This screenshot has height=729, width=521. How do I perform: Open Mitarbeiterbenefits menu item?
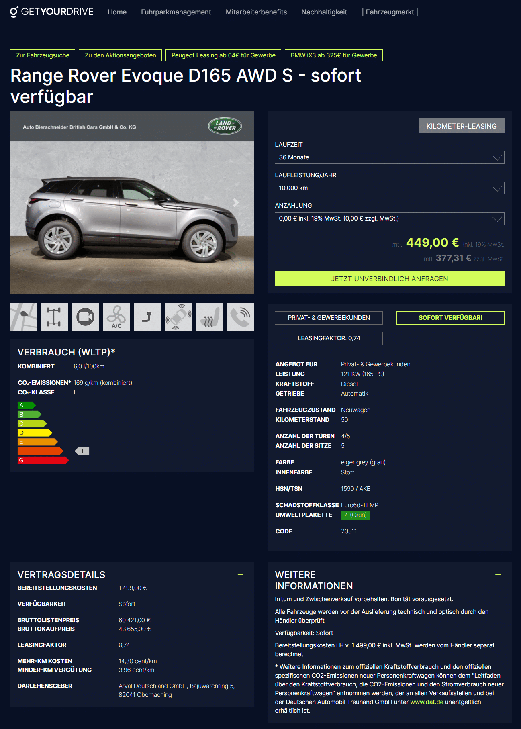[256, 12]
